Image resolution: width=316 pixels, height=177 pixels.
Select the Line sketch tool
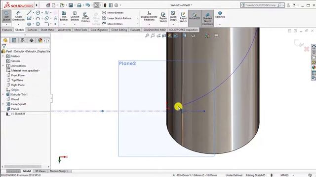[29, 13]
